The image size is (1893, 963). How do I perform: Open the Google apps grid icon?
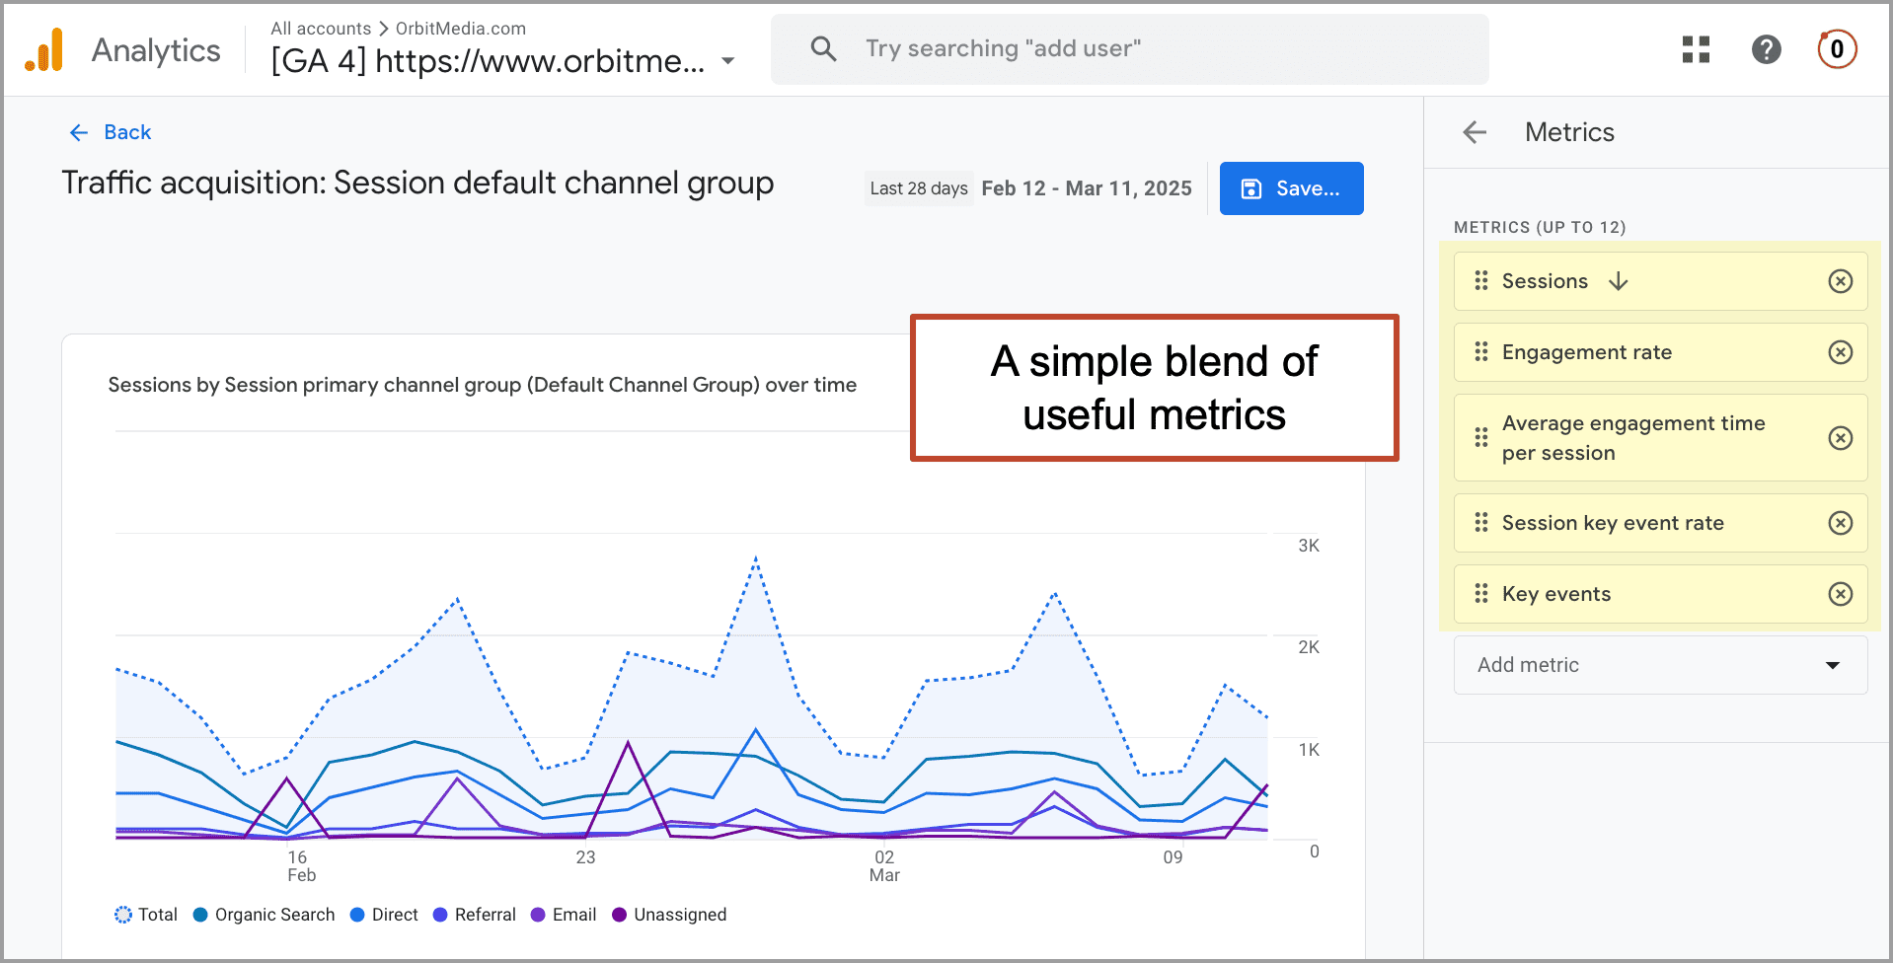(x=1696, y=49)
